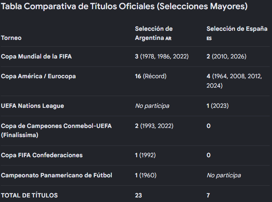Viewport: 272px width, 202px height.
Task: Select the Copa de Campeones Conmebol-UEFA label
Action: coord(56,131)
